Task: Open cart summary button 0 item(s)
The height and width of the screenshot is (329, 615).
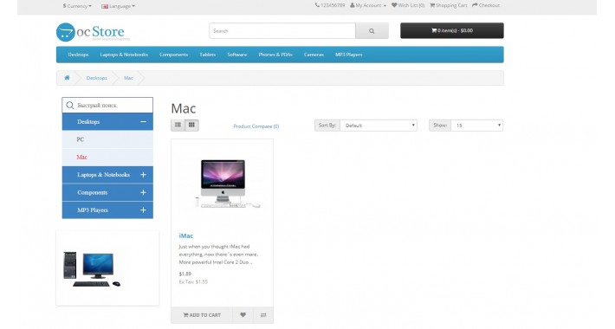Action: coord(452,30)
